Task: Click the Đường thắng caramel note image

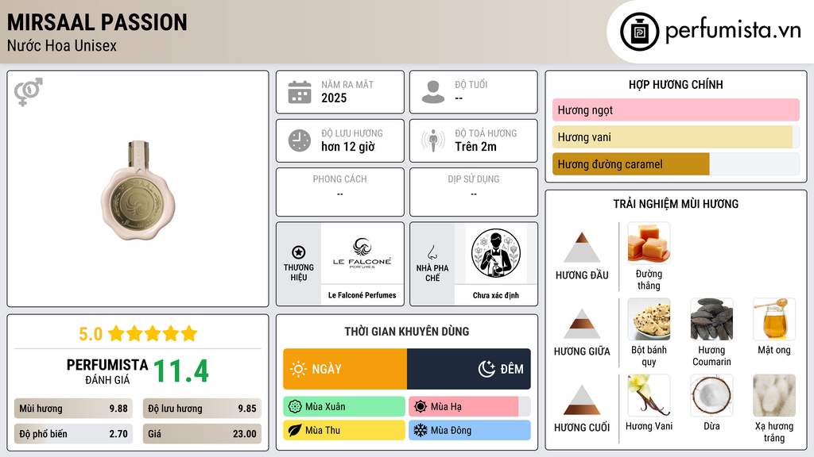Action: tap(649, 243)
